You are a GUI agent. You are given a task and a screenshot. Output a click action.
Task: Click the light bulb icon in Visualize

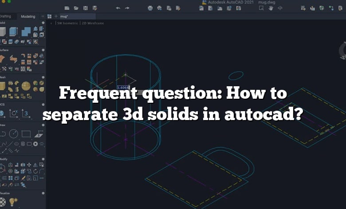point(13,202)
